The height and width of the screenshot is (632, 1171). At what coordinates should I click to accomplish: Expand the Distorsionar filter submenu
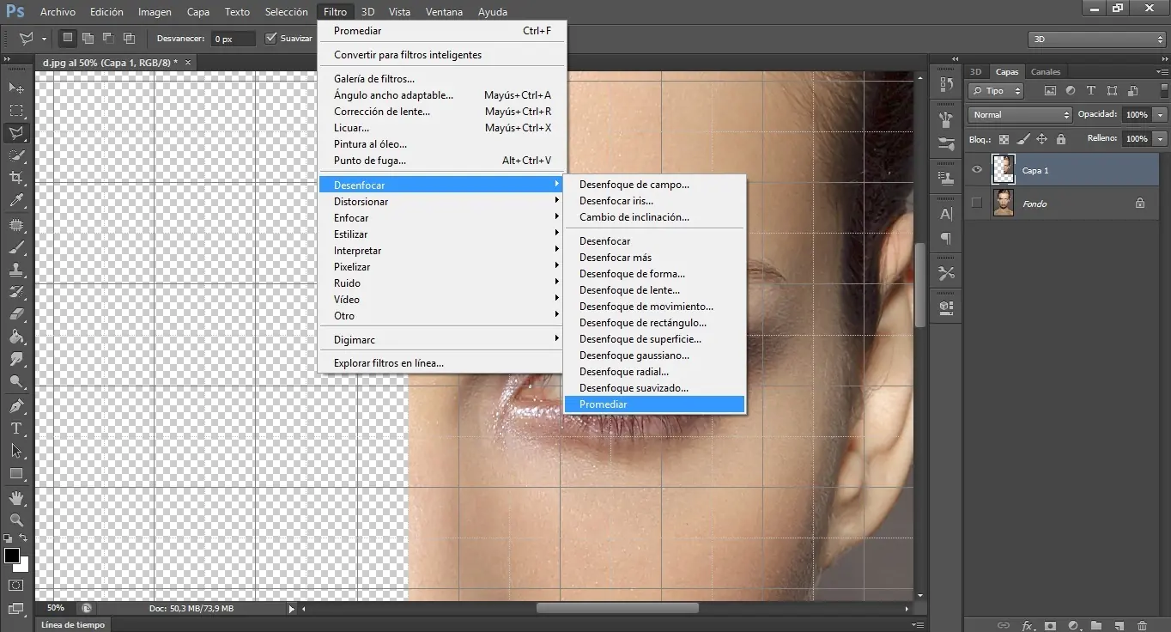(361, 201)
